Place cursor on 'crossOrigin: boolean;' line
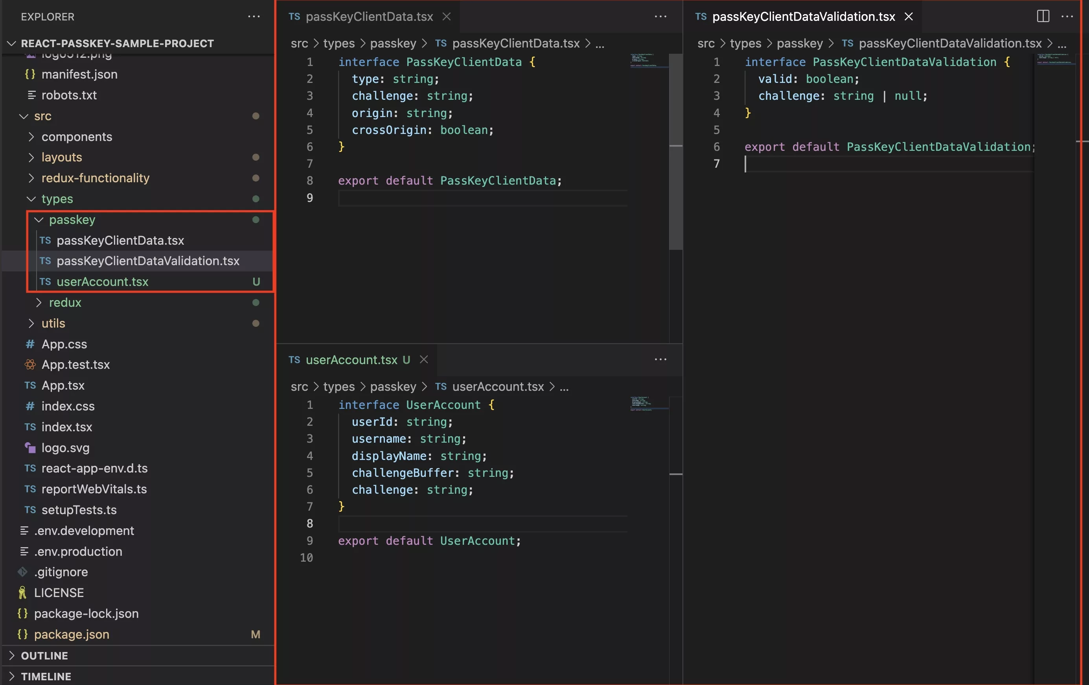This screenshot has width=1089, height=685. click(422, 130)
